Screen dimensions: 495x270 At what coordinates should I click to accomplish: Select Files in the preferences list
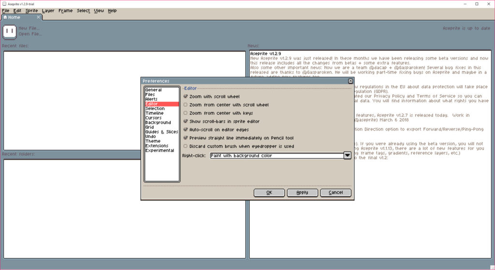point(161,94)
